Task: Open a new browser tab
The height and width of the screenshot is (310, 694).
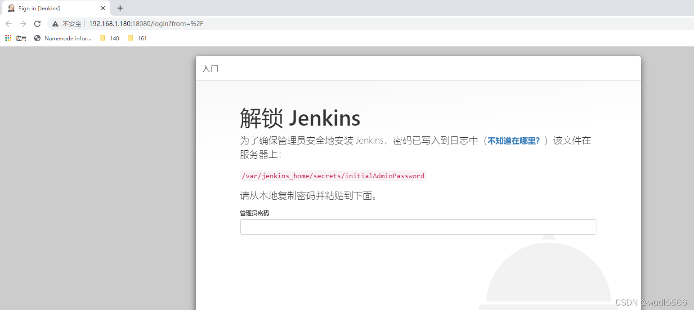Action: [x=120, y=8]
